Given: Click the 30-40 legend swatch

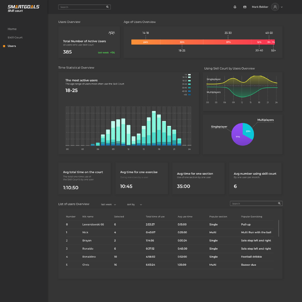Looking at the screenshot, I should click(189, 88).
